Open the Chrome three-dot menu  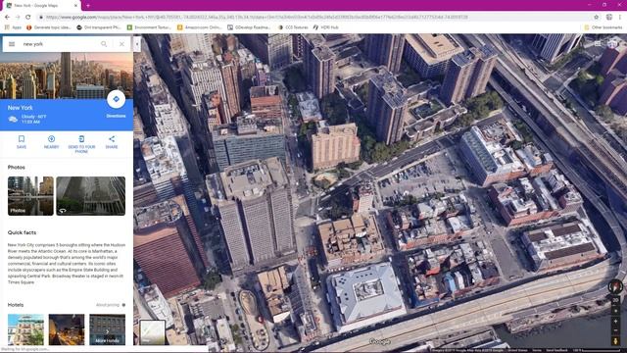pyautogui.click(x=620, y=18)
